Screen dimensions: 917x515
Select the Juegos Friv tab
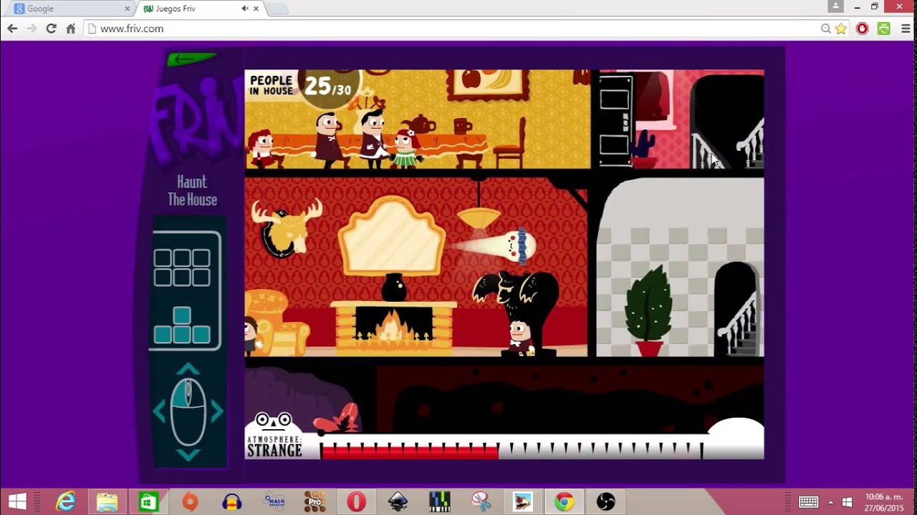pos(197,9)
